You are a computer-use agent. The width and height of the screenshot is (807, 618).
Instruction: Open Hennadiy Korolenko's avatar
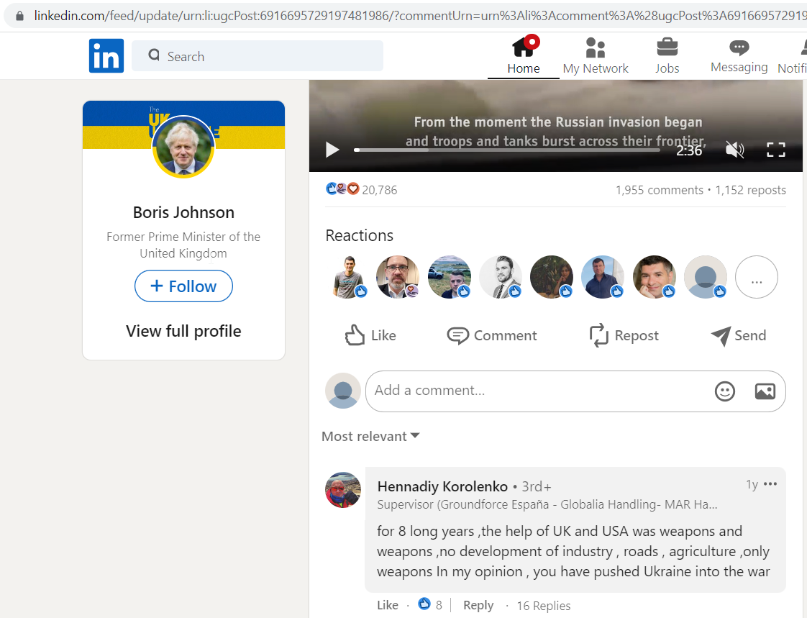click(x=343, y=490)
